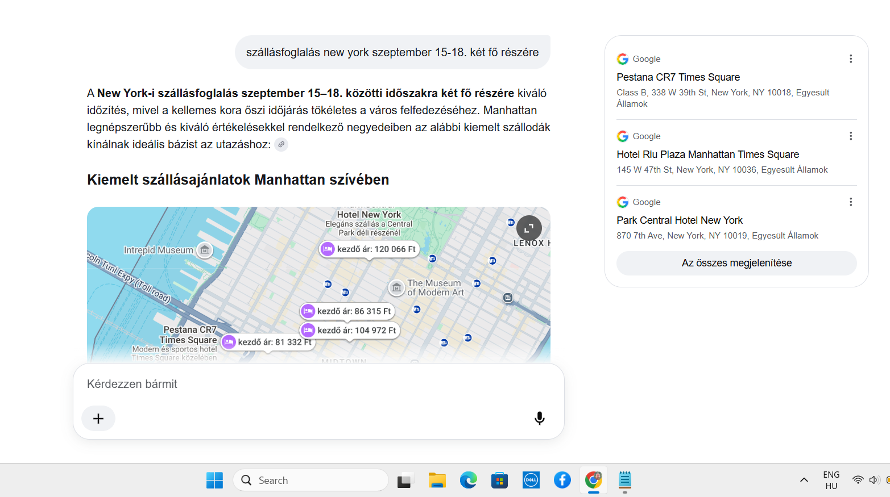Viewport: 890px width, 497px height.
Task: Launch Microsoft Edge from the taskbar
Action: click(x=469, y=481)
